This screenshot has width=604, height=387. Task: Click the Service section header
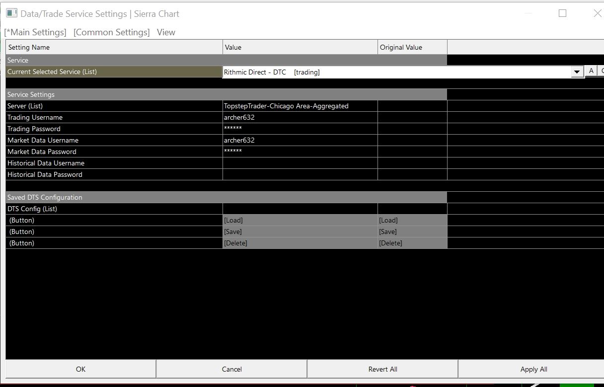coord(226,60)
